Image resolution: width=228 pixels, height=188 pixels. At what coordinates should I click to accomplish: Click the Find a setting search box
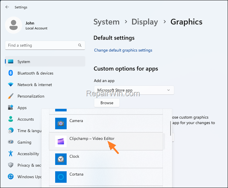tap(45, 45)
